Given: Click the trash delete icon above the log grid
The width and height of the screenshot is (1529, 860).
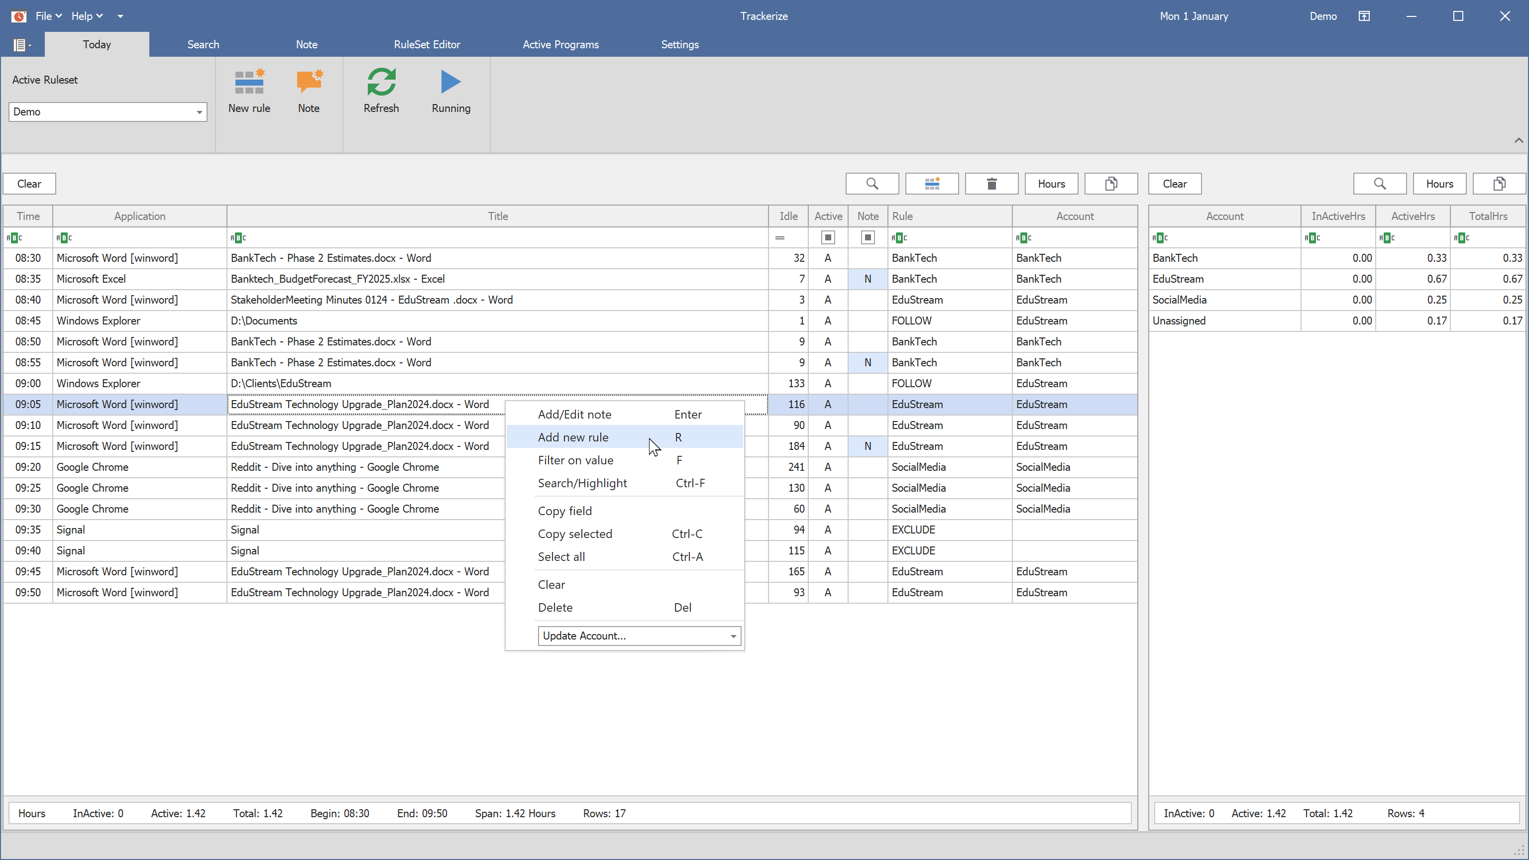Looking at the screenshot, I should (991, 184).
